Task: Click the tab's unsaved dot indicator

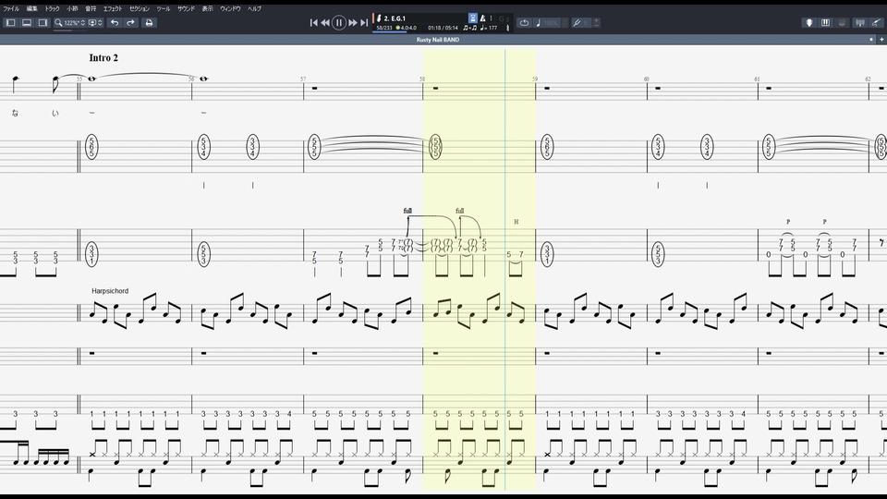Action: [870, 40]
